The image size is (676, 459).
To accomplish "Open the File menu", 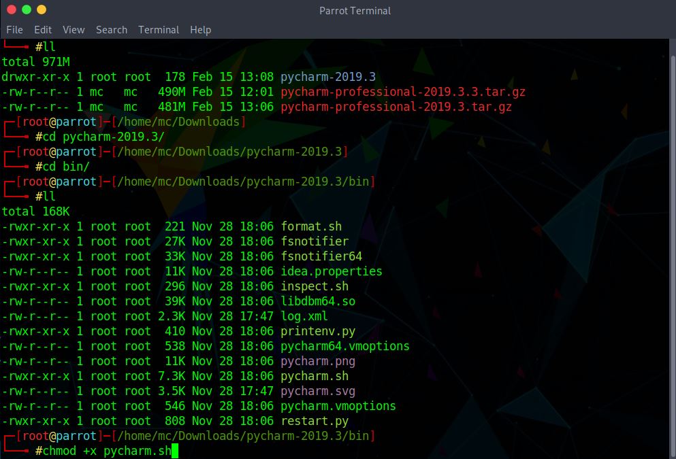I will (x=14, y=30).
